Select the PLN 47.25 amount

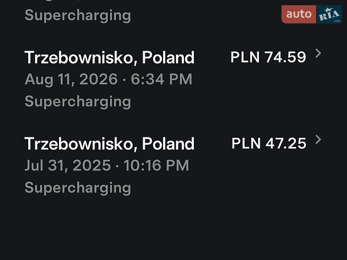(x=269, y=143)
